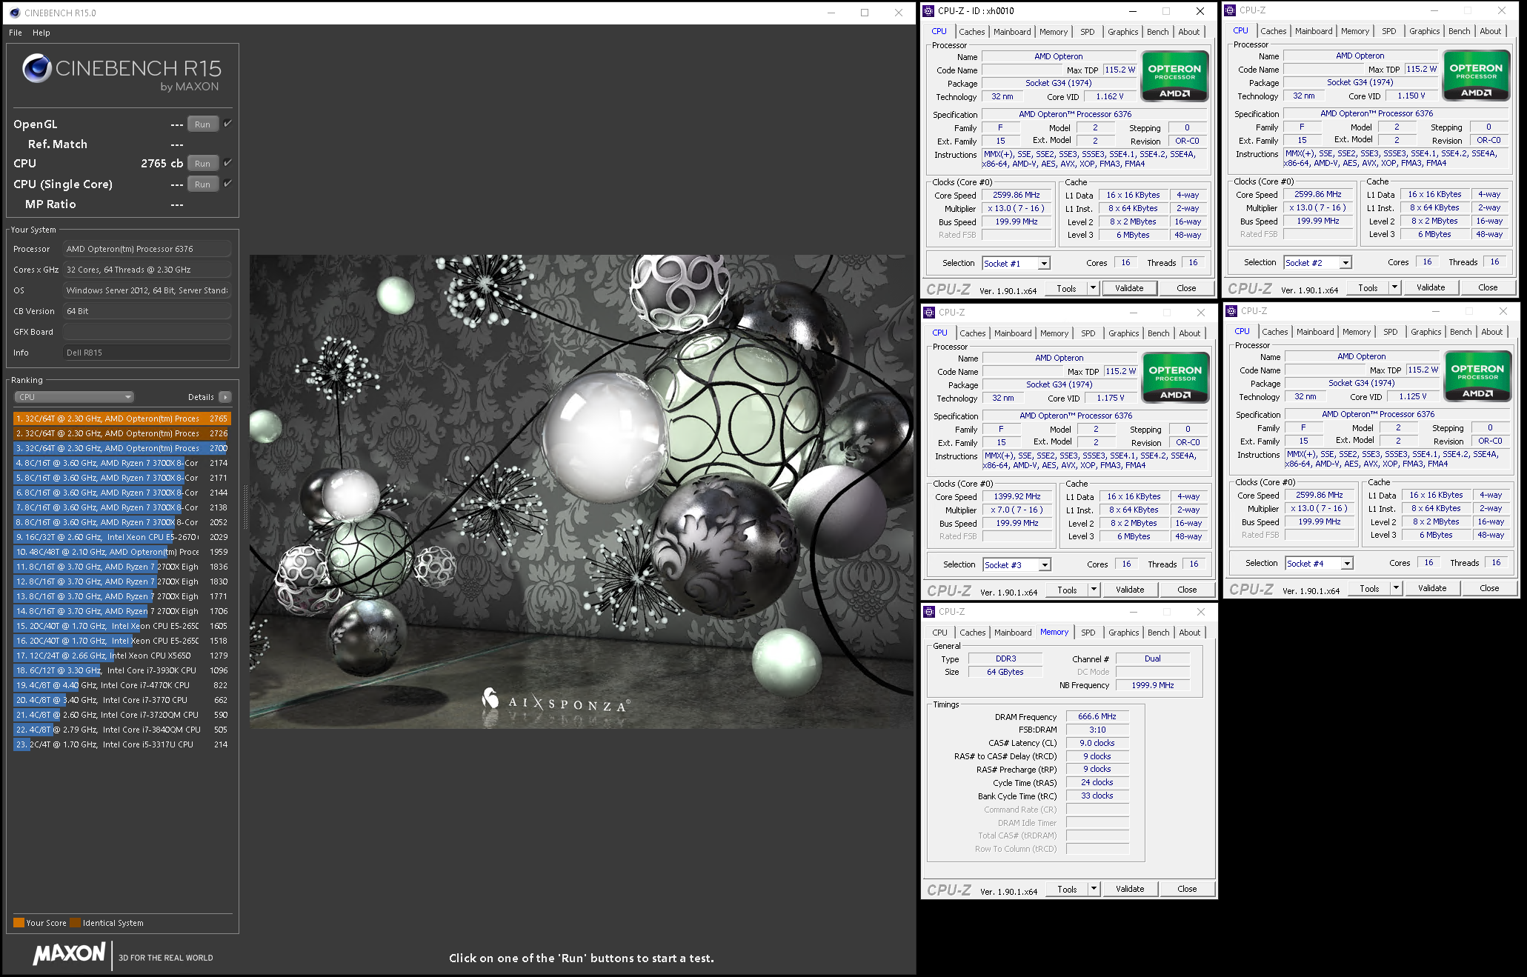Open Tools dropdown arrow in Memory CPU-Z window
Image resolution: width=1527 pixels, height=977 pixels.
pyautogui.click(x=1094, y=889)
